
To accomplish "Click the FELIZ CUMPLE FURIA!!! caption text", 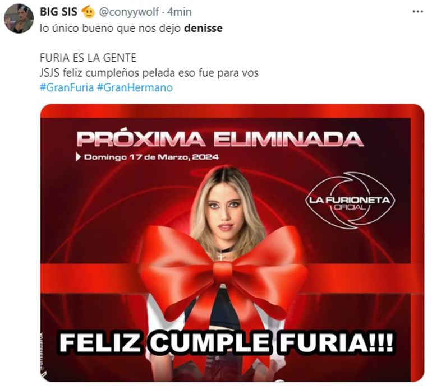I will 226,343.
